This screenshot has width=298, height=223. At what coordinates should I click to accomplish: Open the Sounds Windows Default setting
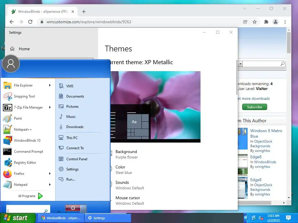(x=130, y=185)
